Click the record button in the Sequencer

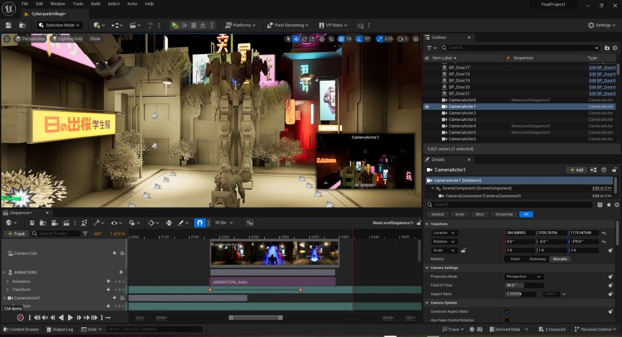tap(20, 318)
